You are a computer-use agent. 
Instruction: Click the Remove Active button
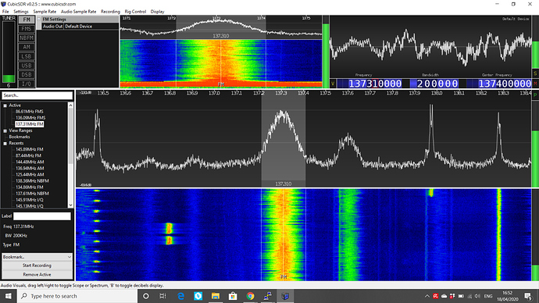37,274
